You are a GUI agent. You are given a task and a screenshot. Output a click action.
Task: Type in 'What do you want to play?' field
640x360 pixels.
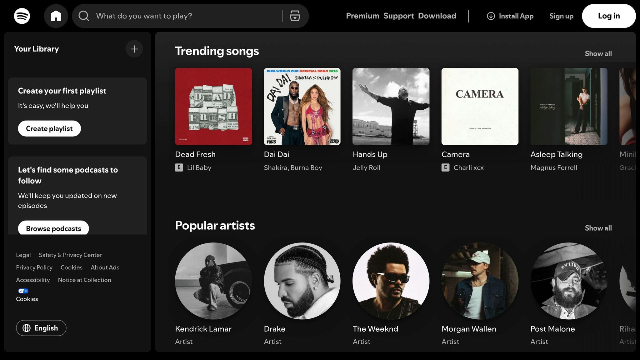187,16
